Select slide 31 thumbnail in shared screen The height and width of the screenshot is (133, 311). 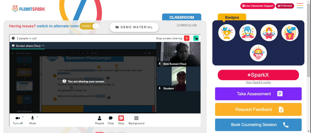coord(24,86)
